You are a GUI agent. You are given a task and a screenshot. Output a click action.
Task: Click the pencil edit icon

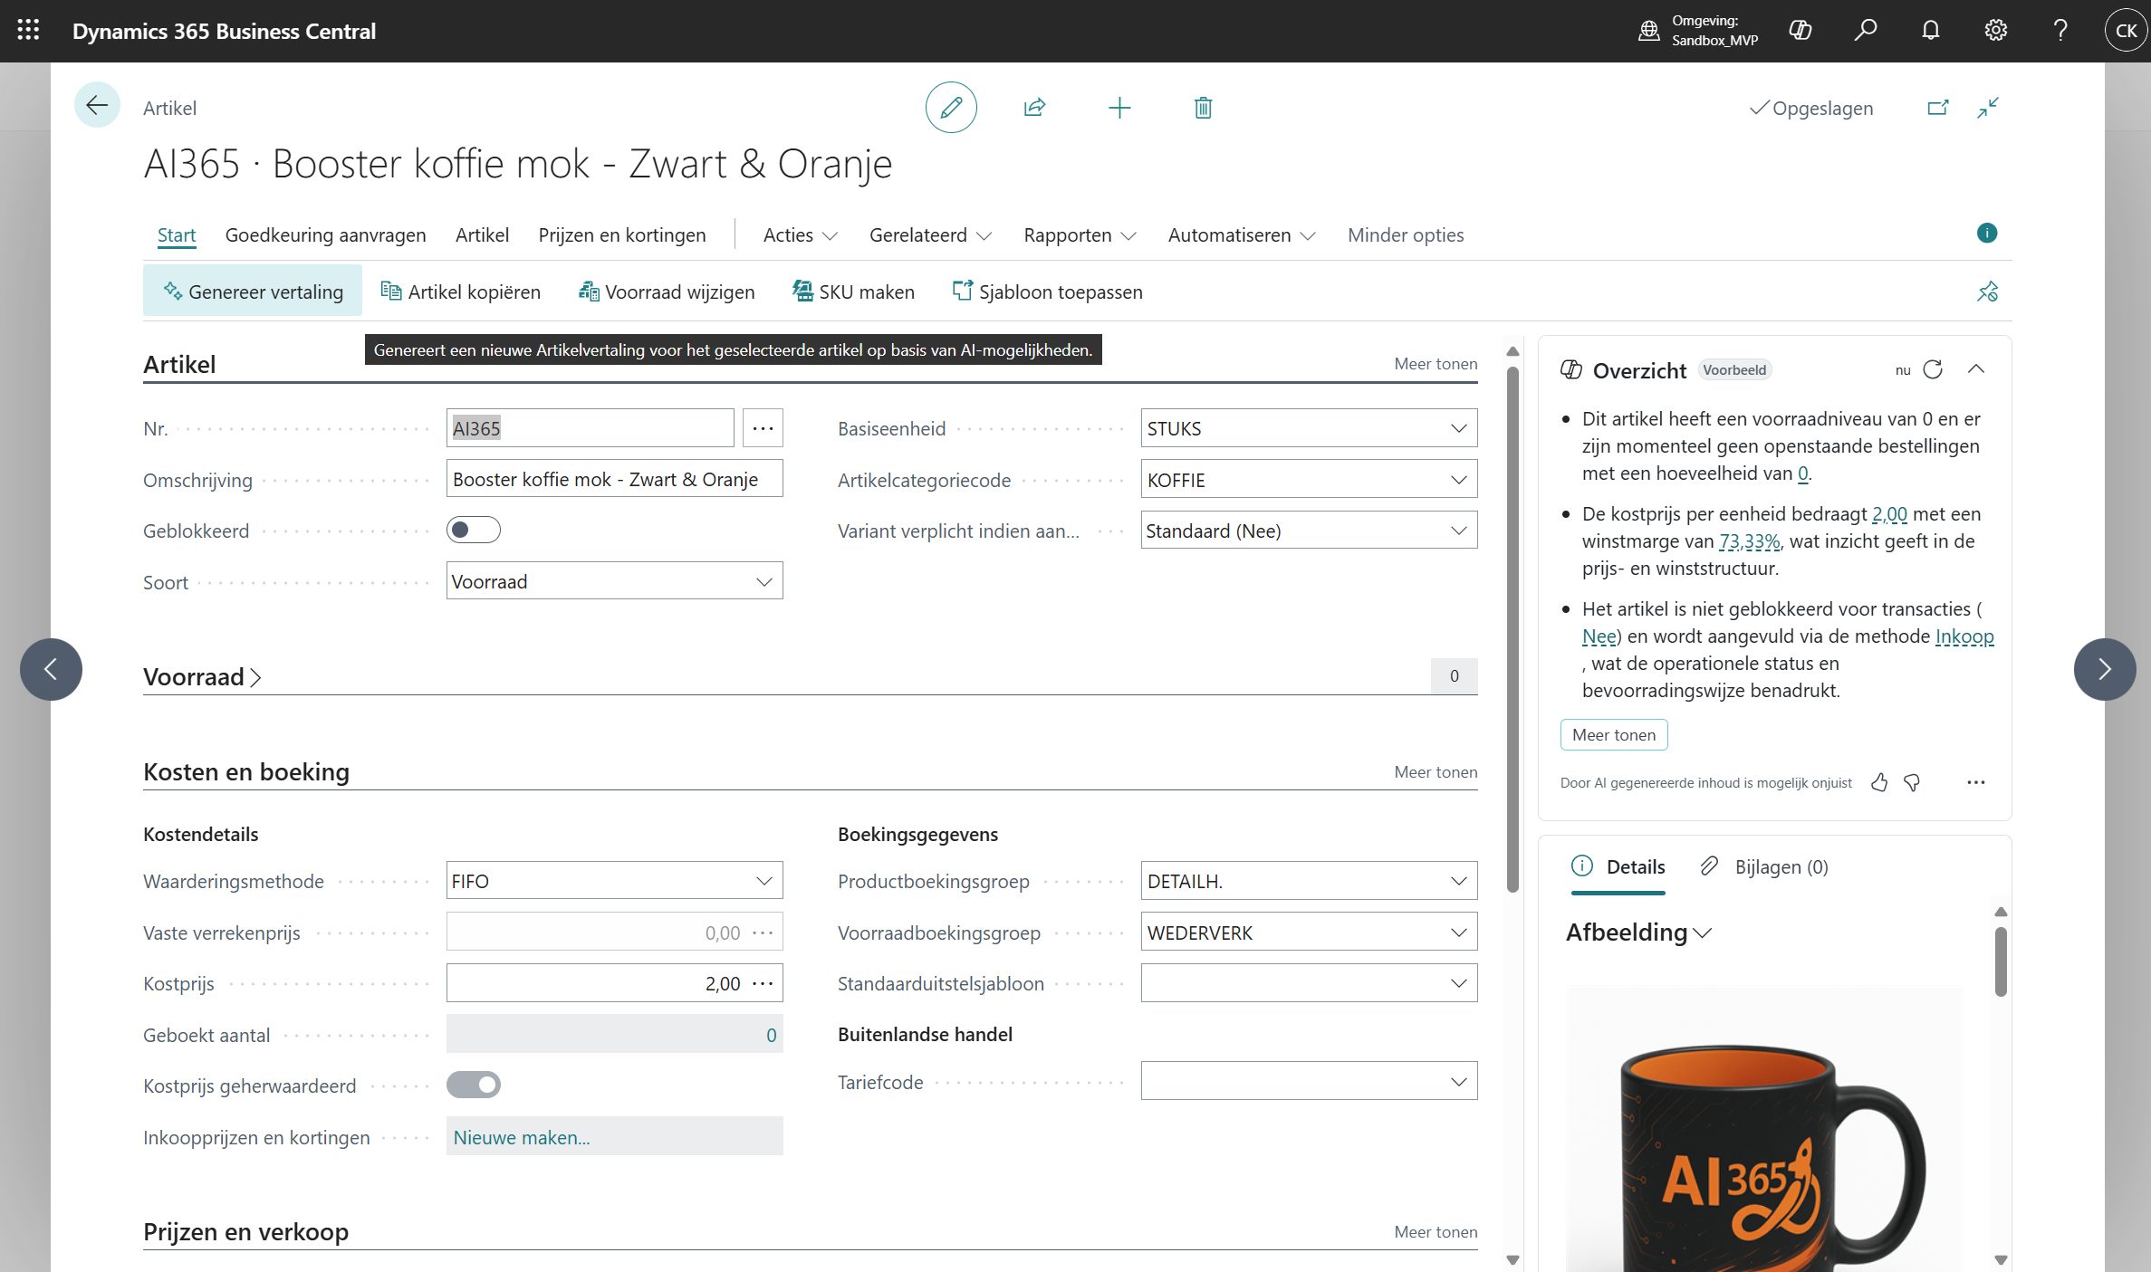click(x=950, y=108)
